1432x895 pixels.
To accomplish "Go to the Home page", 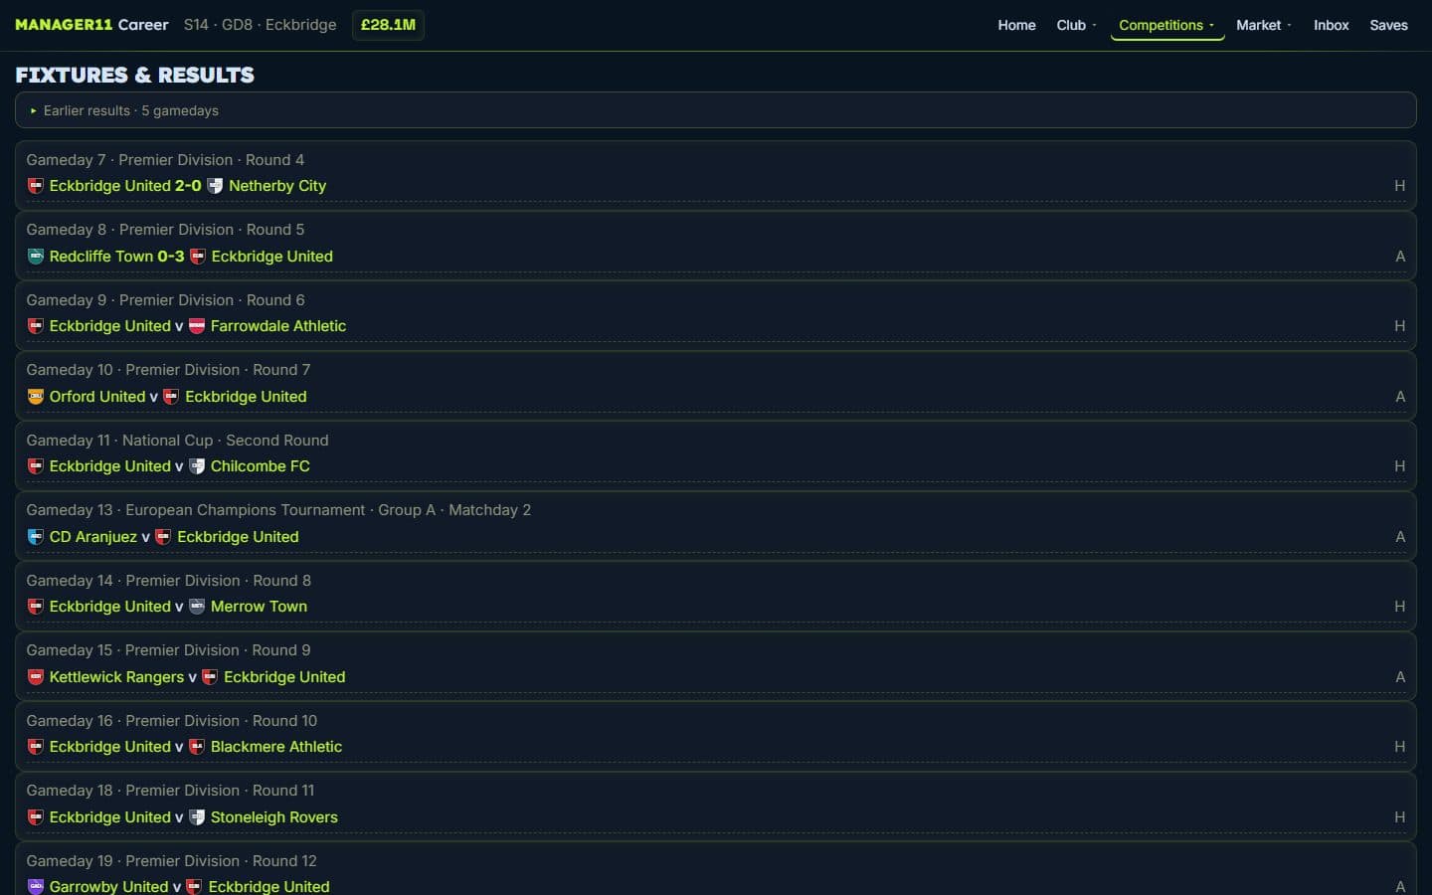I will (x=1016, y=25).
